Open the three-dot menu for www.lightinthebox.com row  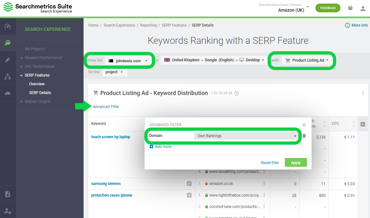click(x=264, y=195)
